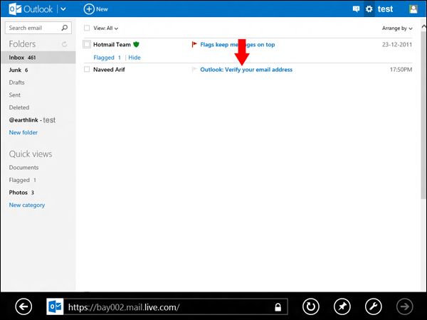Open the Sent folder
427x320 pixels.
coord(15,95)
